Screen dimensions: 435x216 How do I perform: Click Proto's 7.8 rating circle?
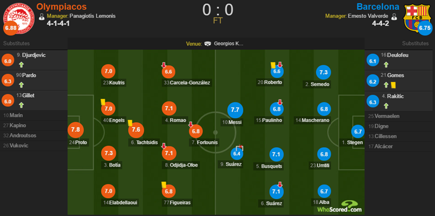(x=75, y=130)
